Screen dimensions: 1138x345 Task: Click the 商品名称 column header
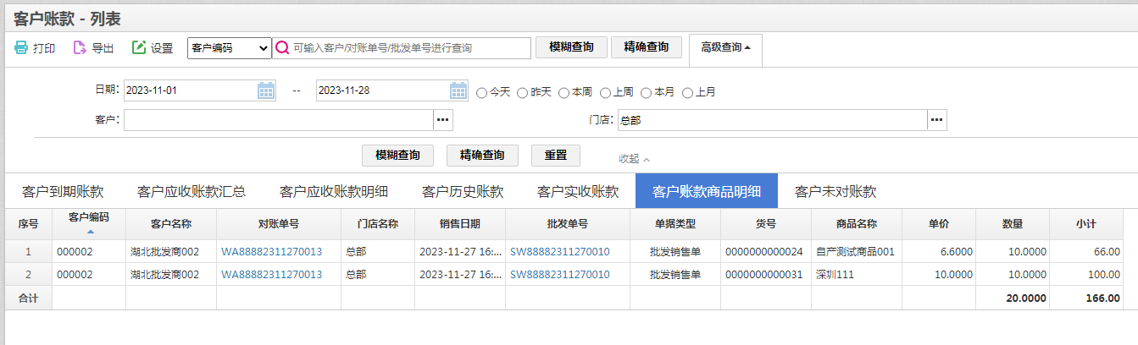coord(856,224)
